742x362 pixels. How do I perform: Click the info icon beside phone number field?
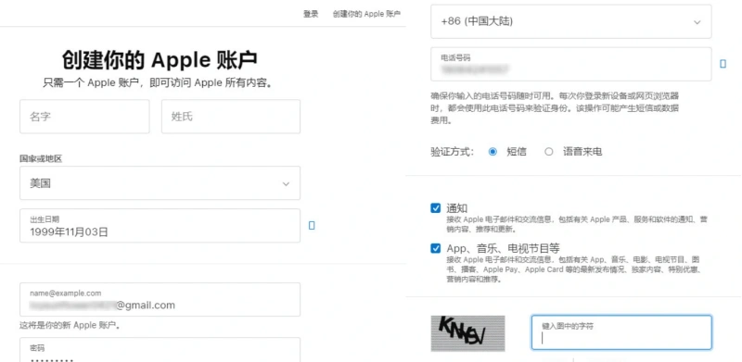coord(723,64)
